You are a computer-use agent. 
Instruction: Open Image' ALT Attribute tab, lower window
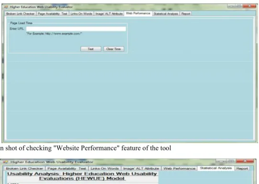click(x=141, y=169)
